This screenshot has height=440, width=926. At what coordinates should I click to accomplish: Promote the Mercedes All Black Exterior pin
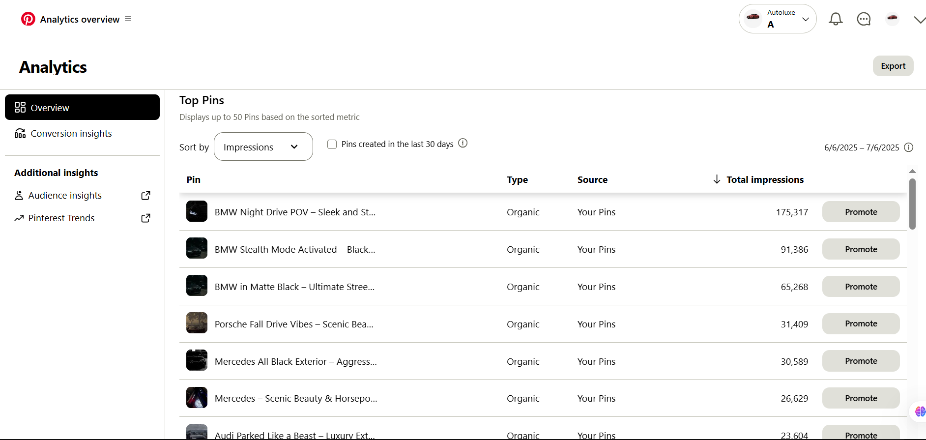(861, 361)
